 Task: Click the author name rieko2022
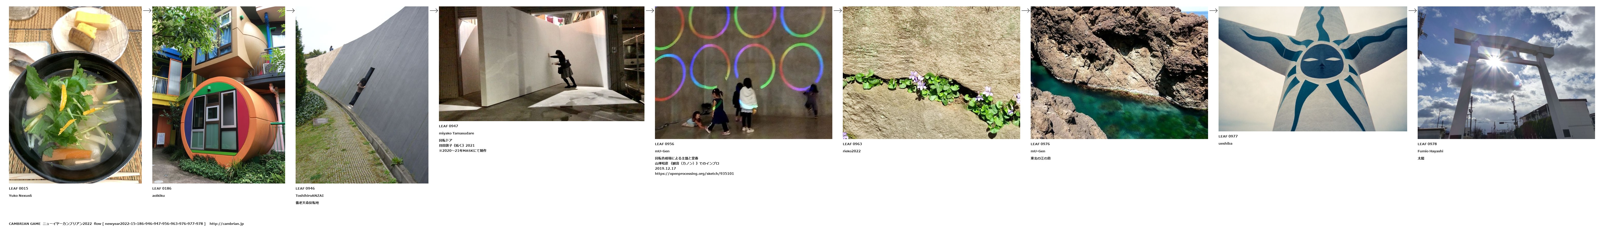click(852, 151)
